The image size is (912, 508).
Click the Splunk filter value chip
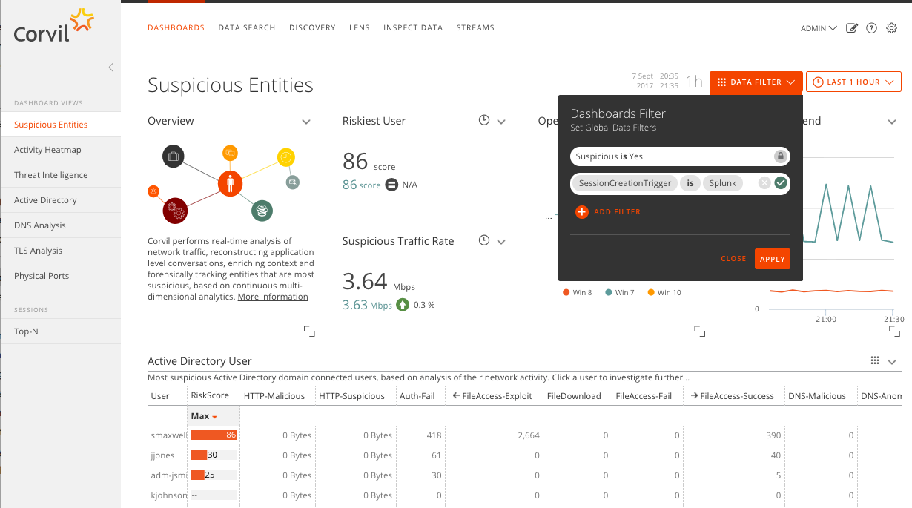(x=723, y=183)
